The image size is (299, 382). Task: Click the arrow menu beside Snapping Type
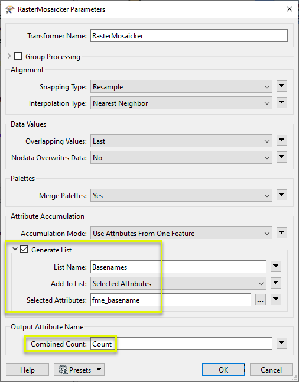coord(282,86)
